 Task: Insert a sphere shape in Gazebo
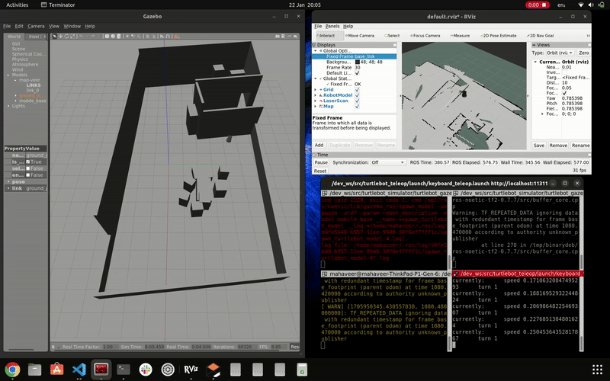coord(113,36)
